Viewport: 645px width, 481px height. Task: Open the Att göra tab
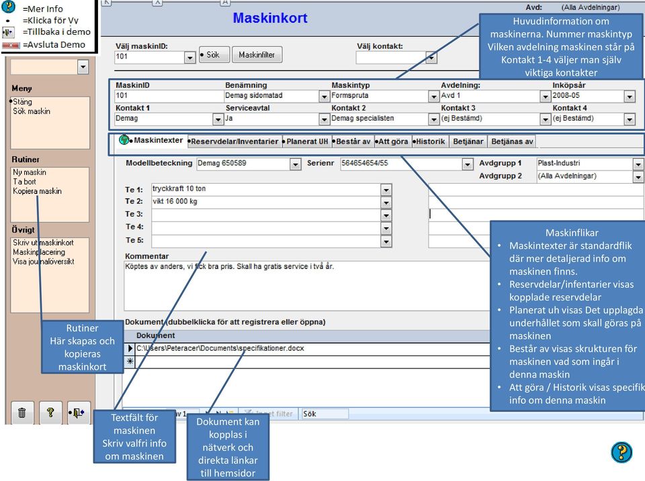click(392, 142)
